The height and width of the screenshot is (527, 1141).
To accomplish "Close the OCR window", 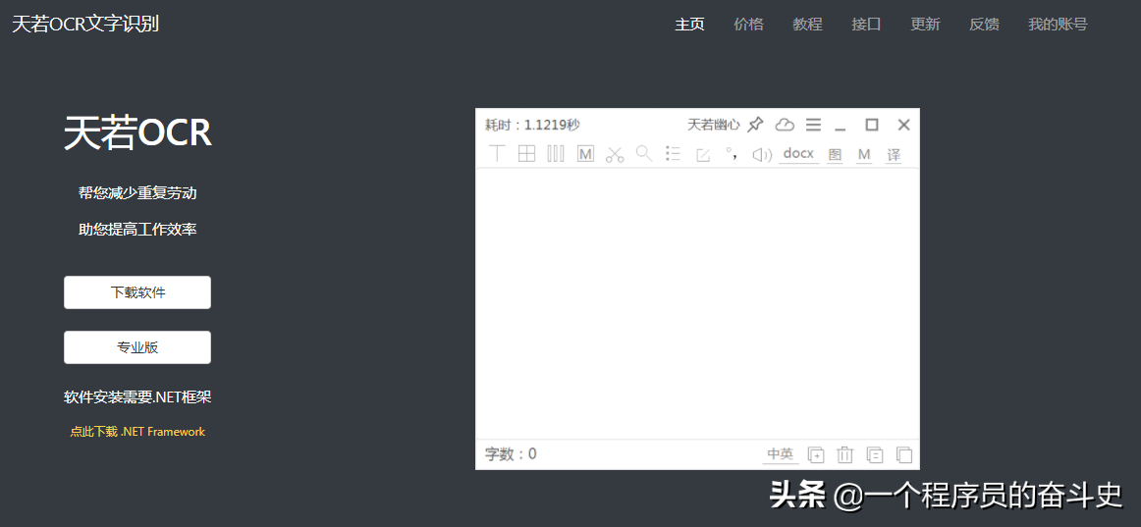I will 903,125.
